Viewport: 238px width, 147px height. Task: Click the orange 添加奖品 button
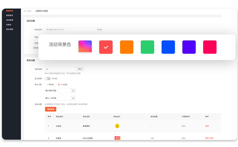coord(50,109)
